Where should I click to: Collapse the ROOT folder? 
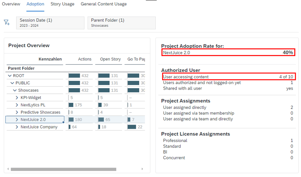tap(10, 76)
